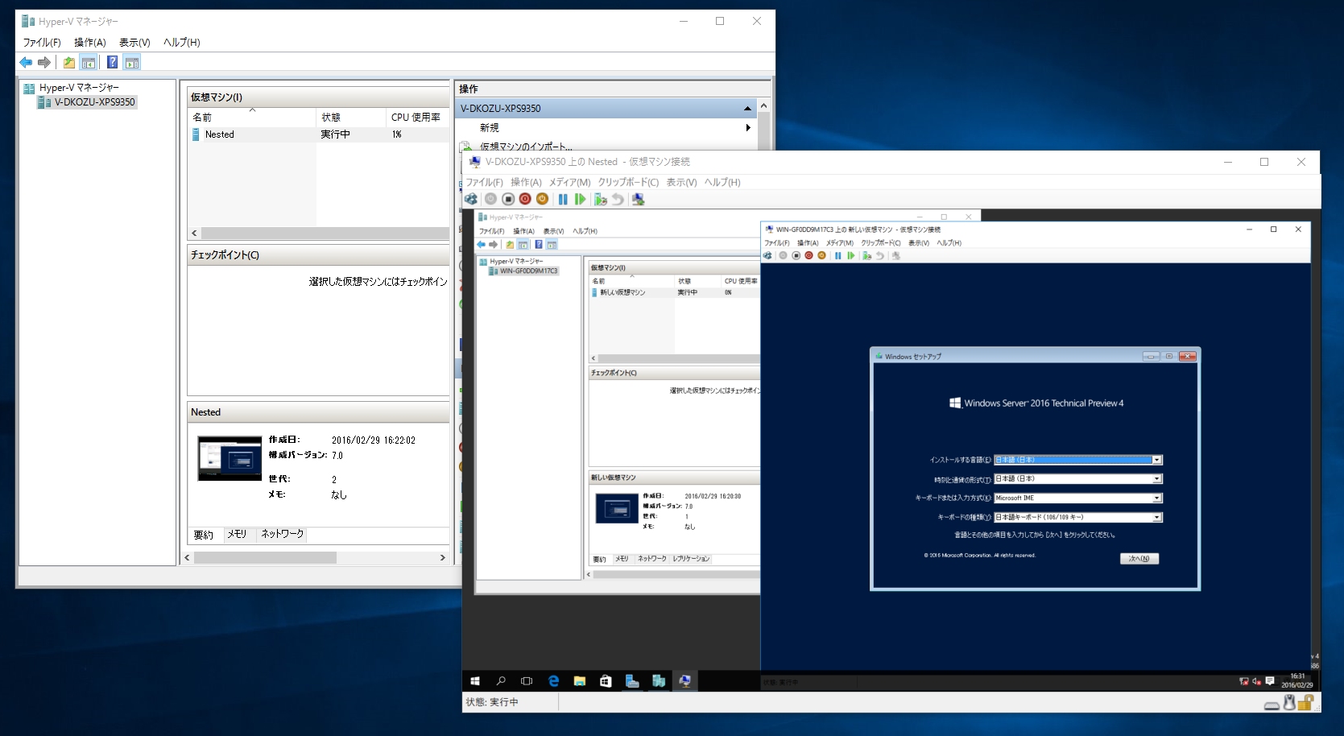Screen dimensions: 1344x736
Task: Open Edge browser on nested VM taskbar
Action: pyautogui.click(x=553, y=680)
